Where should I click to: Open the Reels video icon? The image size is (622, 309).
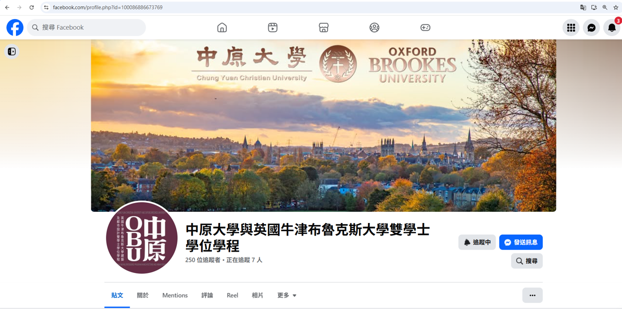[x=273, y=28]
